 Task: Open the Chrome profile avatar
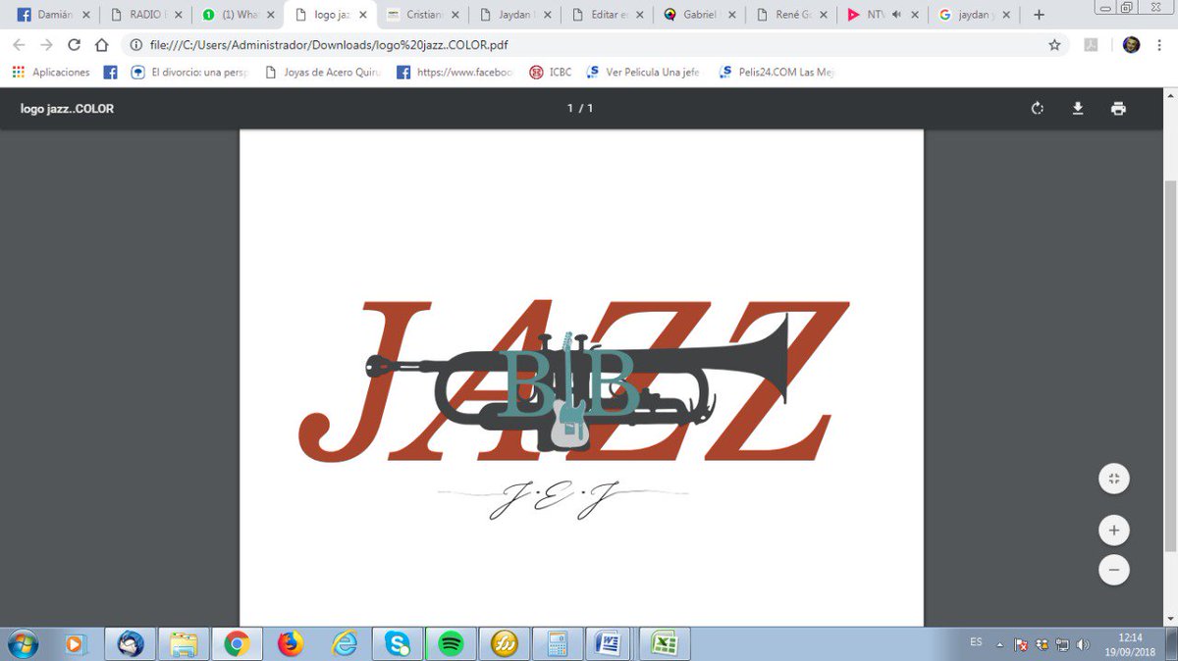click(x=1131, y=45)
